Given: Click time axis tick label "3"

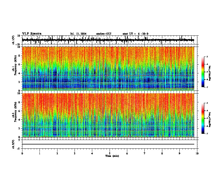Looking at the screenshot, I should [75, 153].
